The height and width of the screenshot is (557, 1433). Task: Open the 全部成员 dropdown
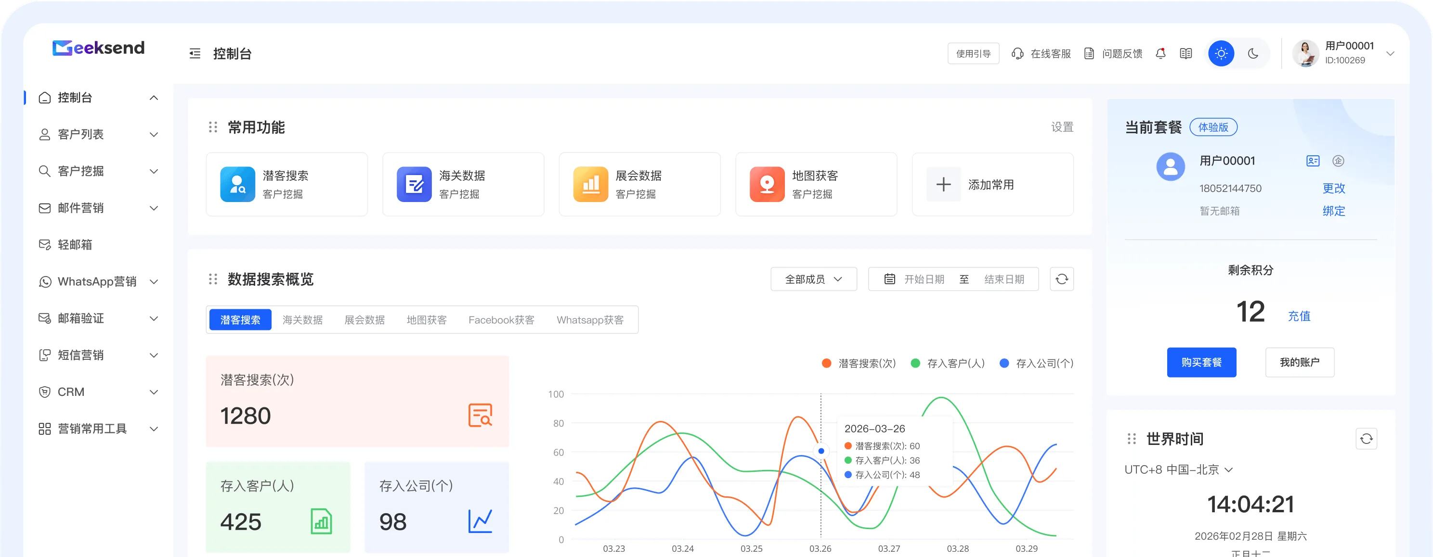pos(813,279)
